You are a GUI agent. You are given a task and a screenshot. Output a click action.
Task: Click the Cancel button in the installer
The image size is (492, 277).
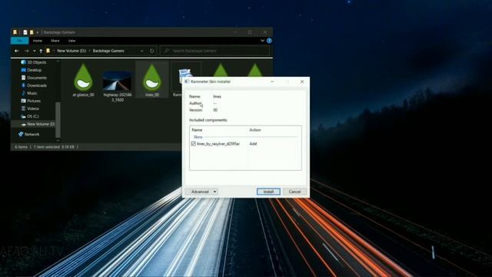(294, 192)
